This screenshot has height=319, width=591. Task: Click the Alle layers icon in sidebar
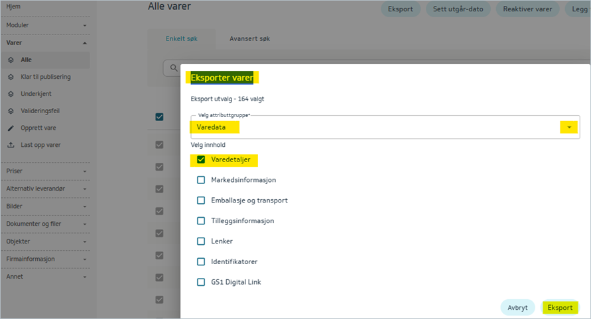click(11, 60)
